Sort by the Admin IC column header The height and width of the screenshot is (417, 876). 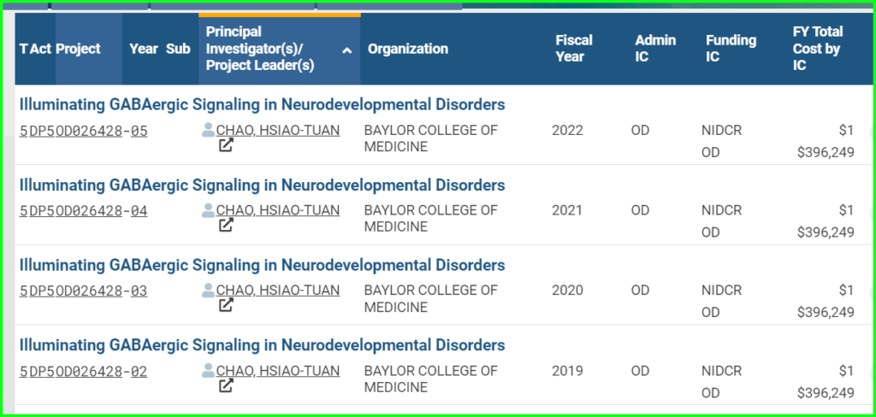(x=655, y=49)
